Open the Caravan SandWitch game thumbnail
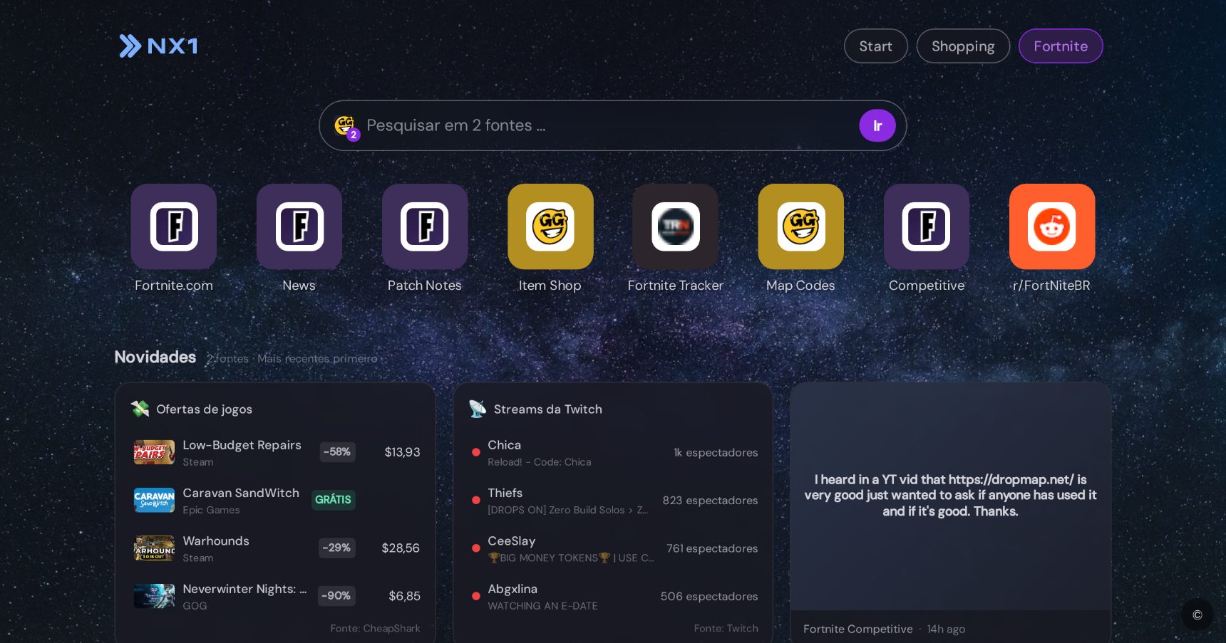Viewport: 1226px width, 643px height. pos(154,500)
